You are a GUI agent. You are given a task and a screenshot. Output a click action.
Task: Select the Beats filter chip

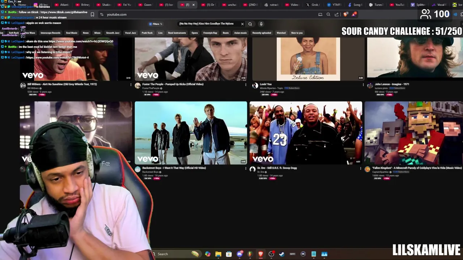[226, 33]
